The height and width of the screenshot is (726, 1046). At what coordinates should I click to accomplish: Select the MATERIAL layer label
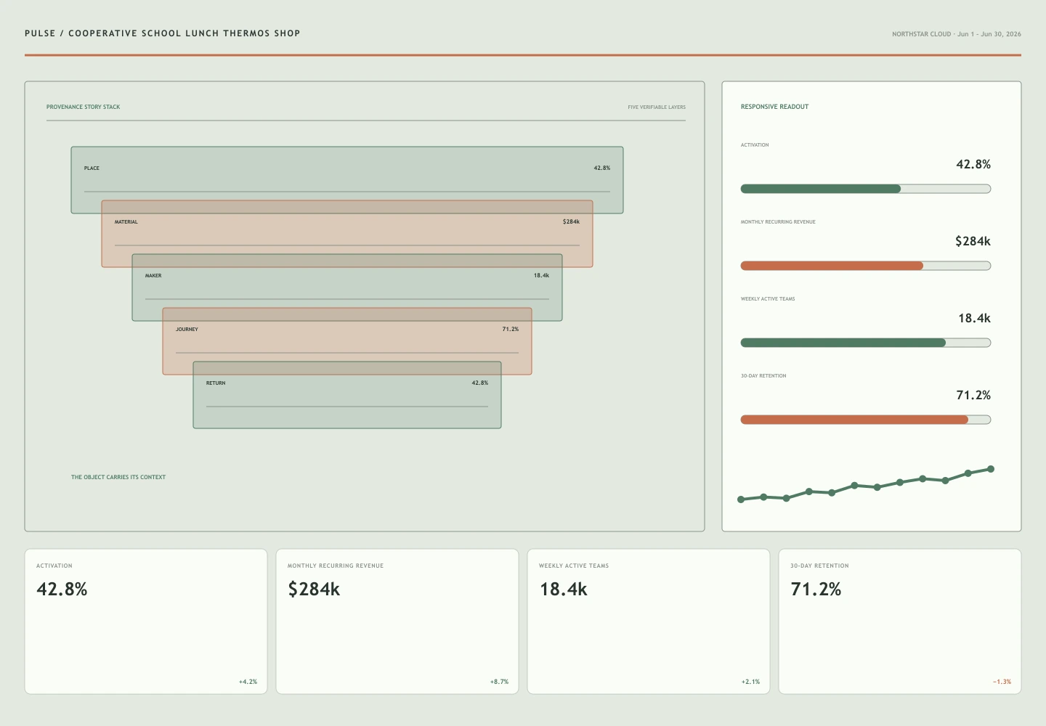126,222
